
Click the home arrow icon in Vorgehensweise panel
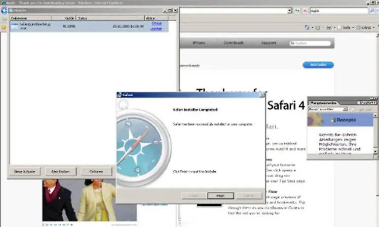tap(353, 110)
